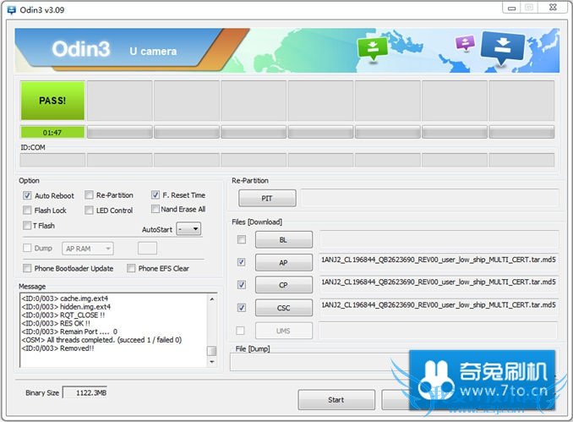
Task: Toggle the Dump checkbox
Action: coord(27,248)
